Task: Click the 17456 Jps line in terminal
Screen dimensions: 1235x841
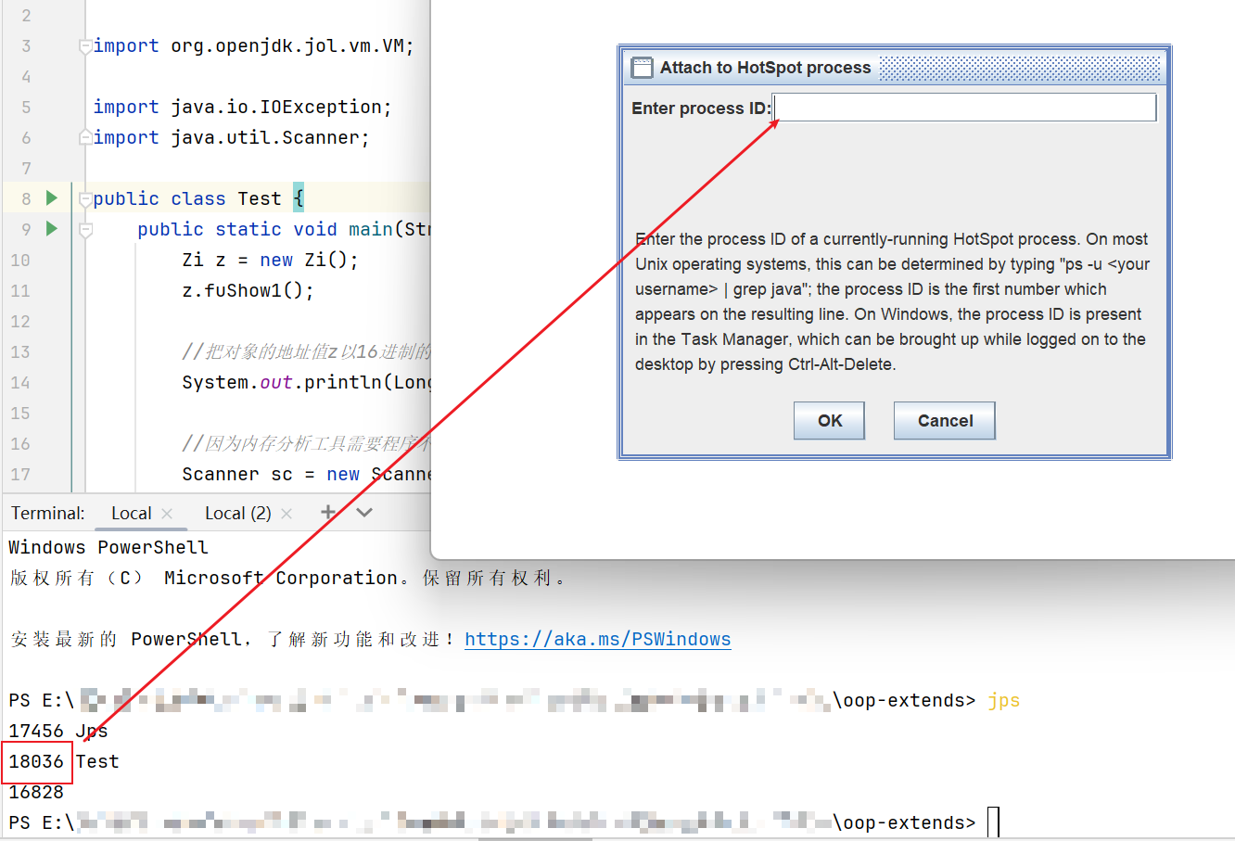Action: [58, 731]
